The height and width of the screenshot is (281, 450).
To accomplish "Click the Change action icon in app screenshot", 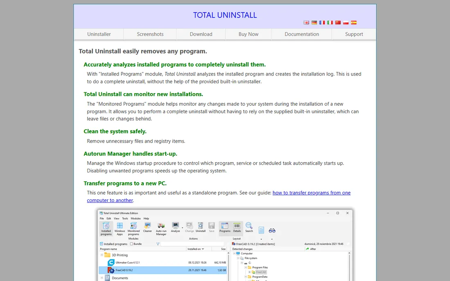I will 189,227.
